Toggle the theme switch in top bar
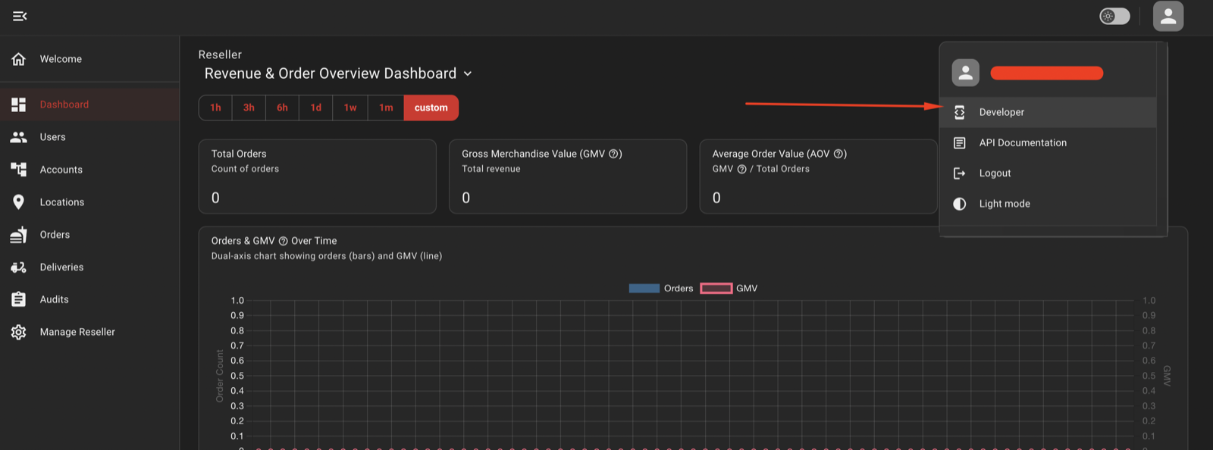 click(x=1114, y=16)
